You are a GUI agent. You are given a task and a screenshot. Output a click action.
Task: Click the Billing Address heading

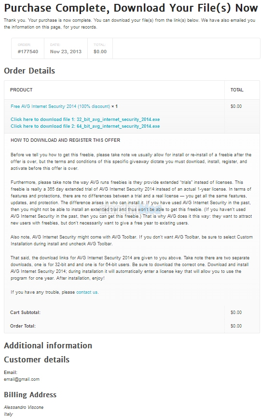click(x=30, y=395)
